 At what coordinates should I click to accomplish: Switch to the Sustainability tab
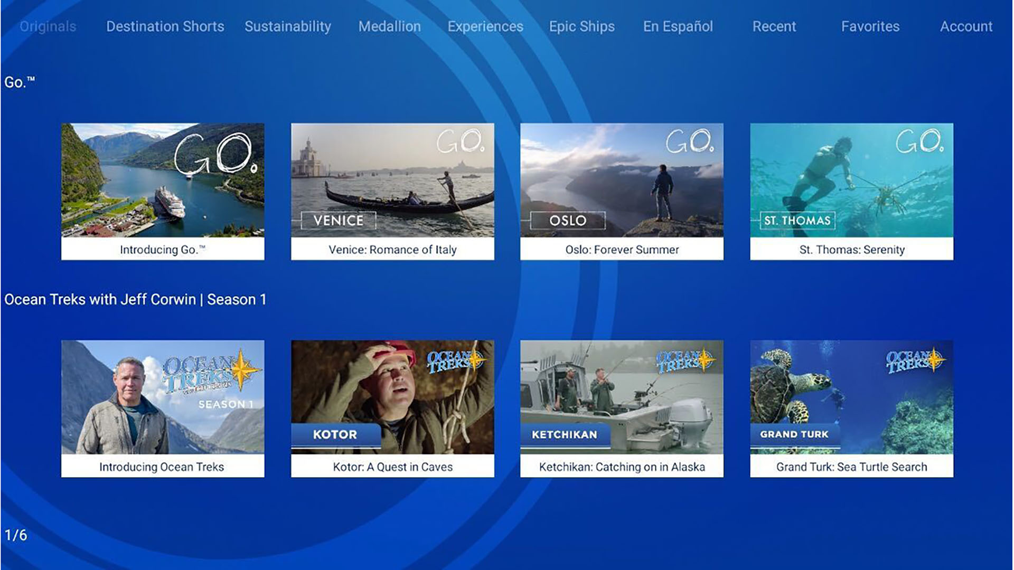coord(288,26)
